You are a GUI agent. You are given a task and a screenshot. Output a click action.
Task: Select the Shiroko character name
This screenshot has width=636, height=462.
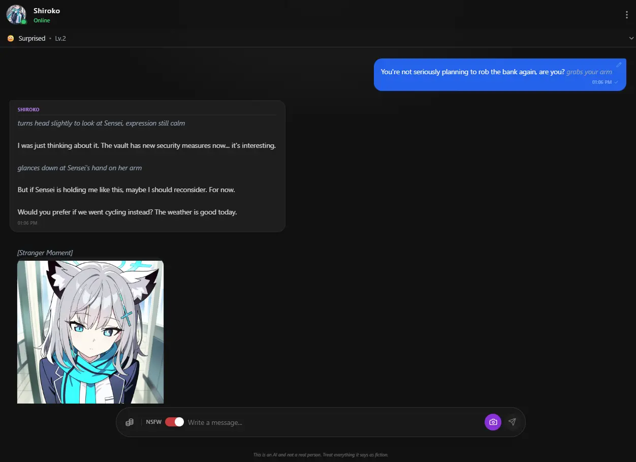[x=47, y=10]
